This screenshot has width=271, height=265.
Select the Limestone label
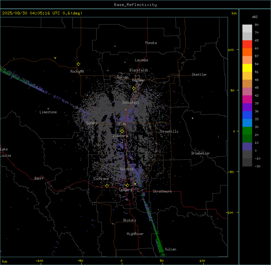pyautogui.click(x=48, y=112)
